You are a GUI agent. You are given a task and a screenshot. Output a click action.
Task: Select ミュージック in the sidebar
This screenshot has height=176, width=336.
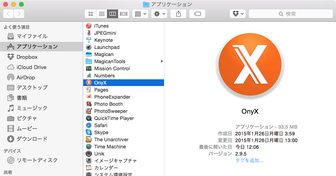[x=41, y=108]
